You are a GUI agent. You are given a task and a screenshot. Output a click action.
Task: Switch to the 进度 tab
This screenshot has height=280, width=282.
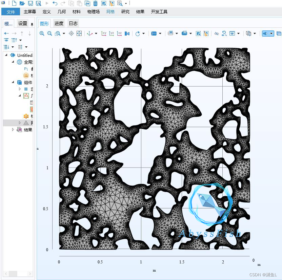coord(59,23)
